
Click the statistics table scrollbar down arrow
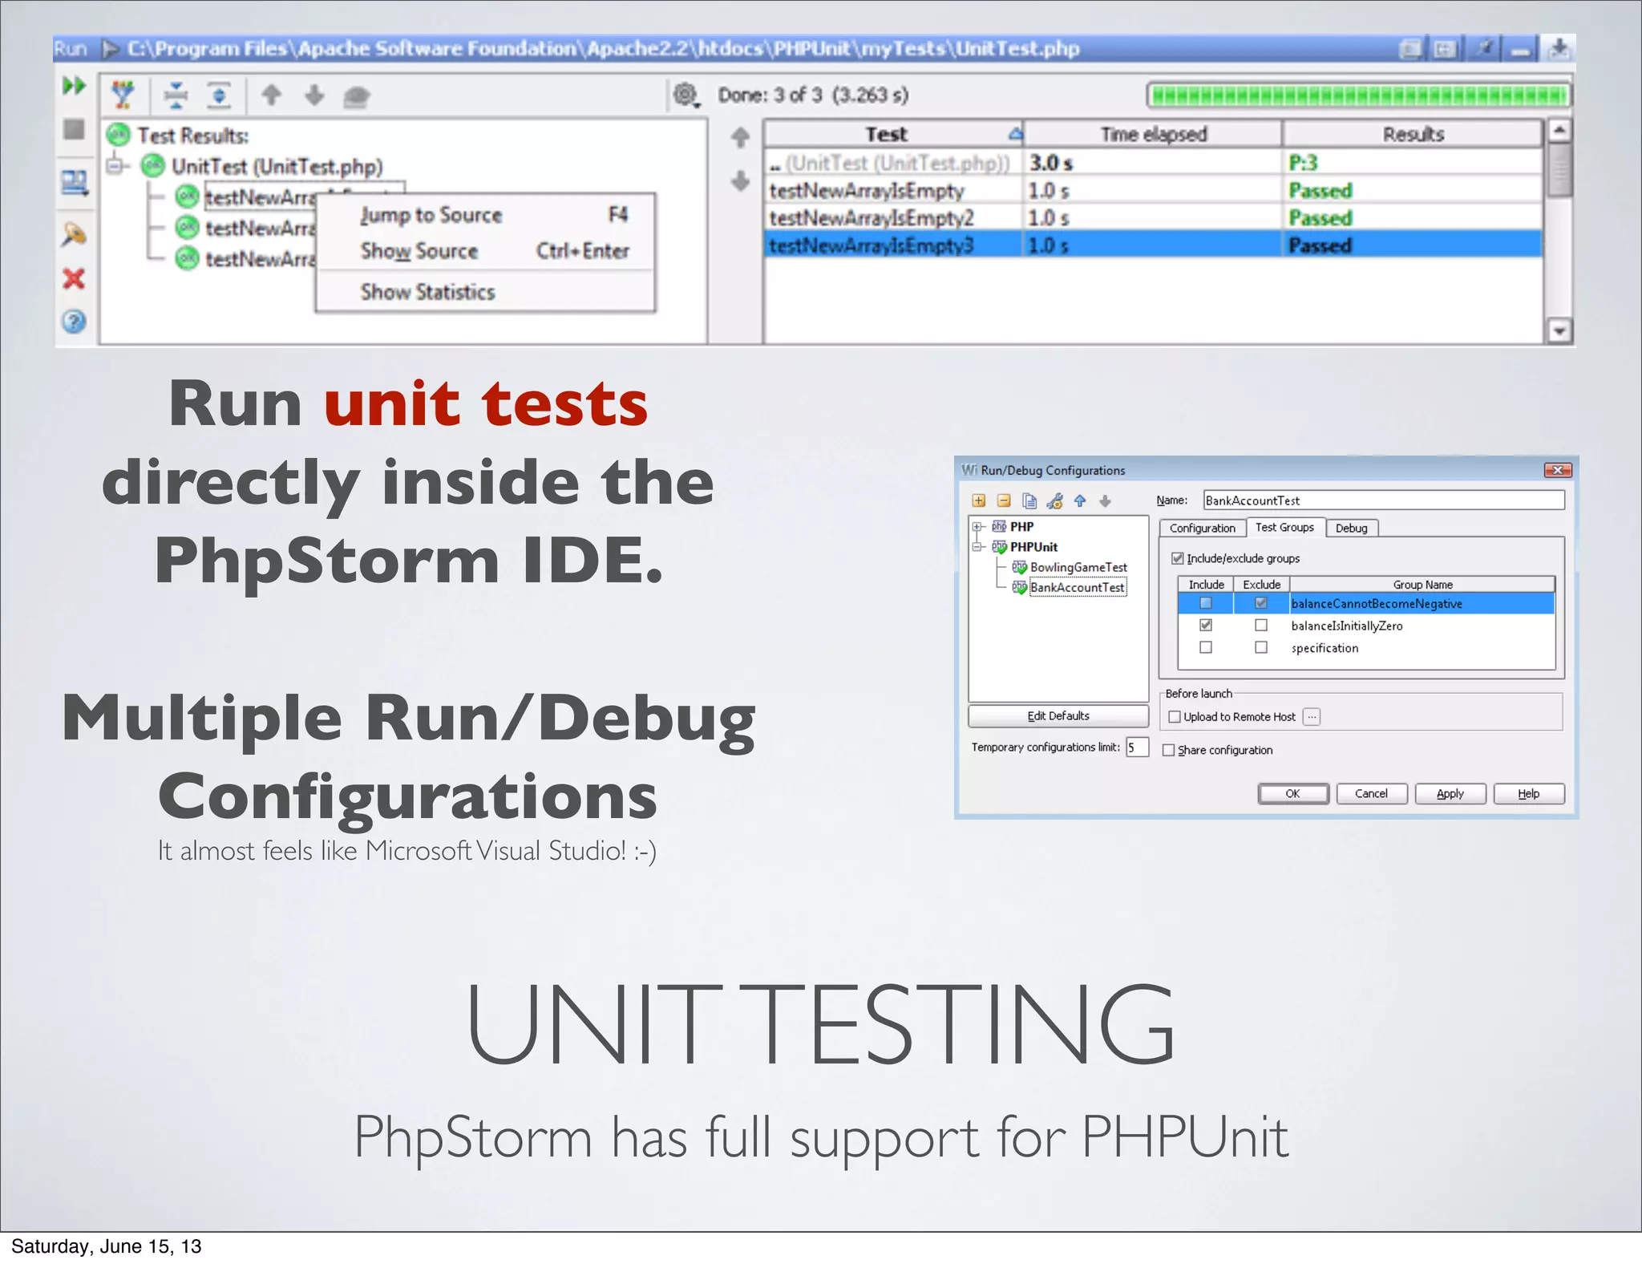(1559, 330)
